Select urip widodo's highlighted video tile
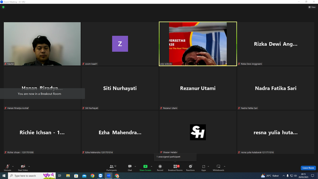The width and height of the screenshot is (318, 179). point(198,44)
